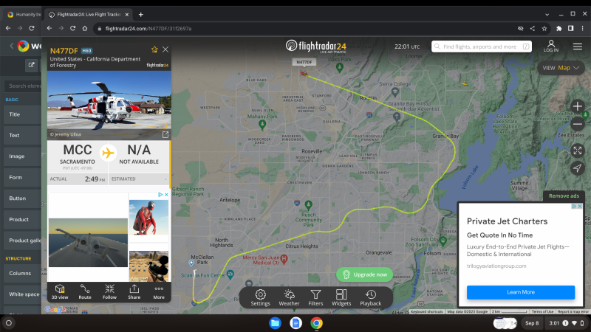591x332 pixels.
Task: Click the Product gallery sidebar element
Action: point(23,241)
